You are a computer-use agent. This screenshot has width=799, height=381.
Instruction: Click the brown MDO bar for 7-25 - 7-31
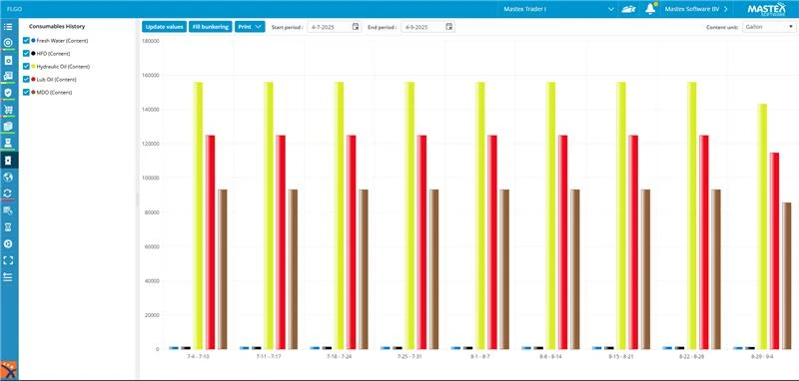[433, 269]
